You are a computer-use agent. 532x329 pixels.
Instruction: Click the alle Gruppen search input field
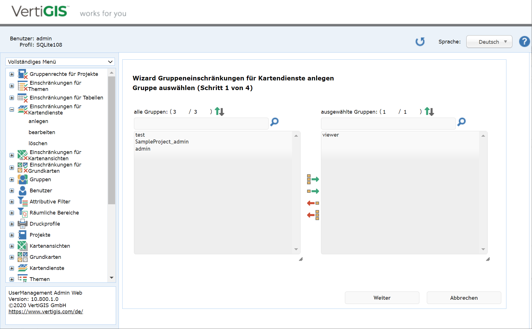click(201, 124)
